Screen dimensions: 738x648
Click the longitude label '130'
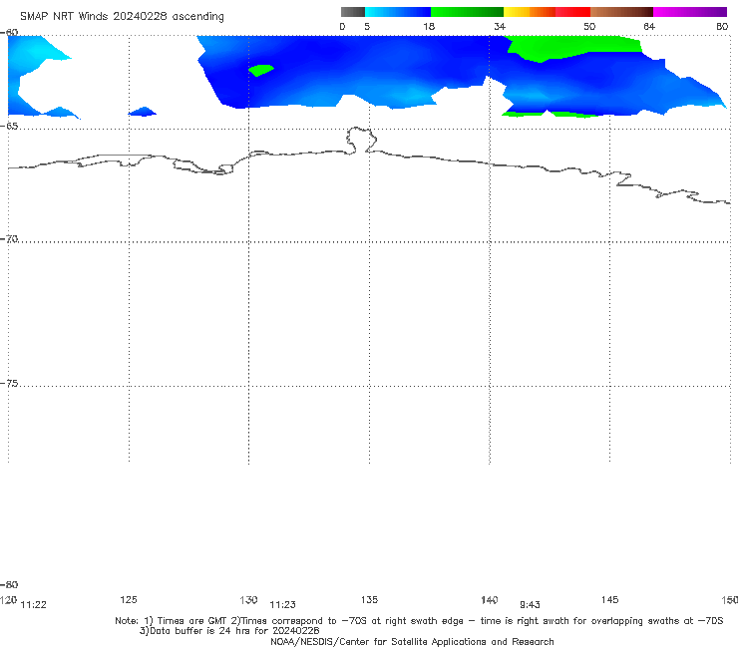click(x=248, y=600)
